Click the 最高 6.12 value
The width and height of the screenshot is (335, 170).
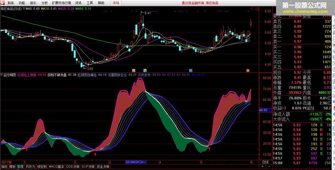[x=327, y=77]
